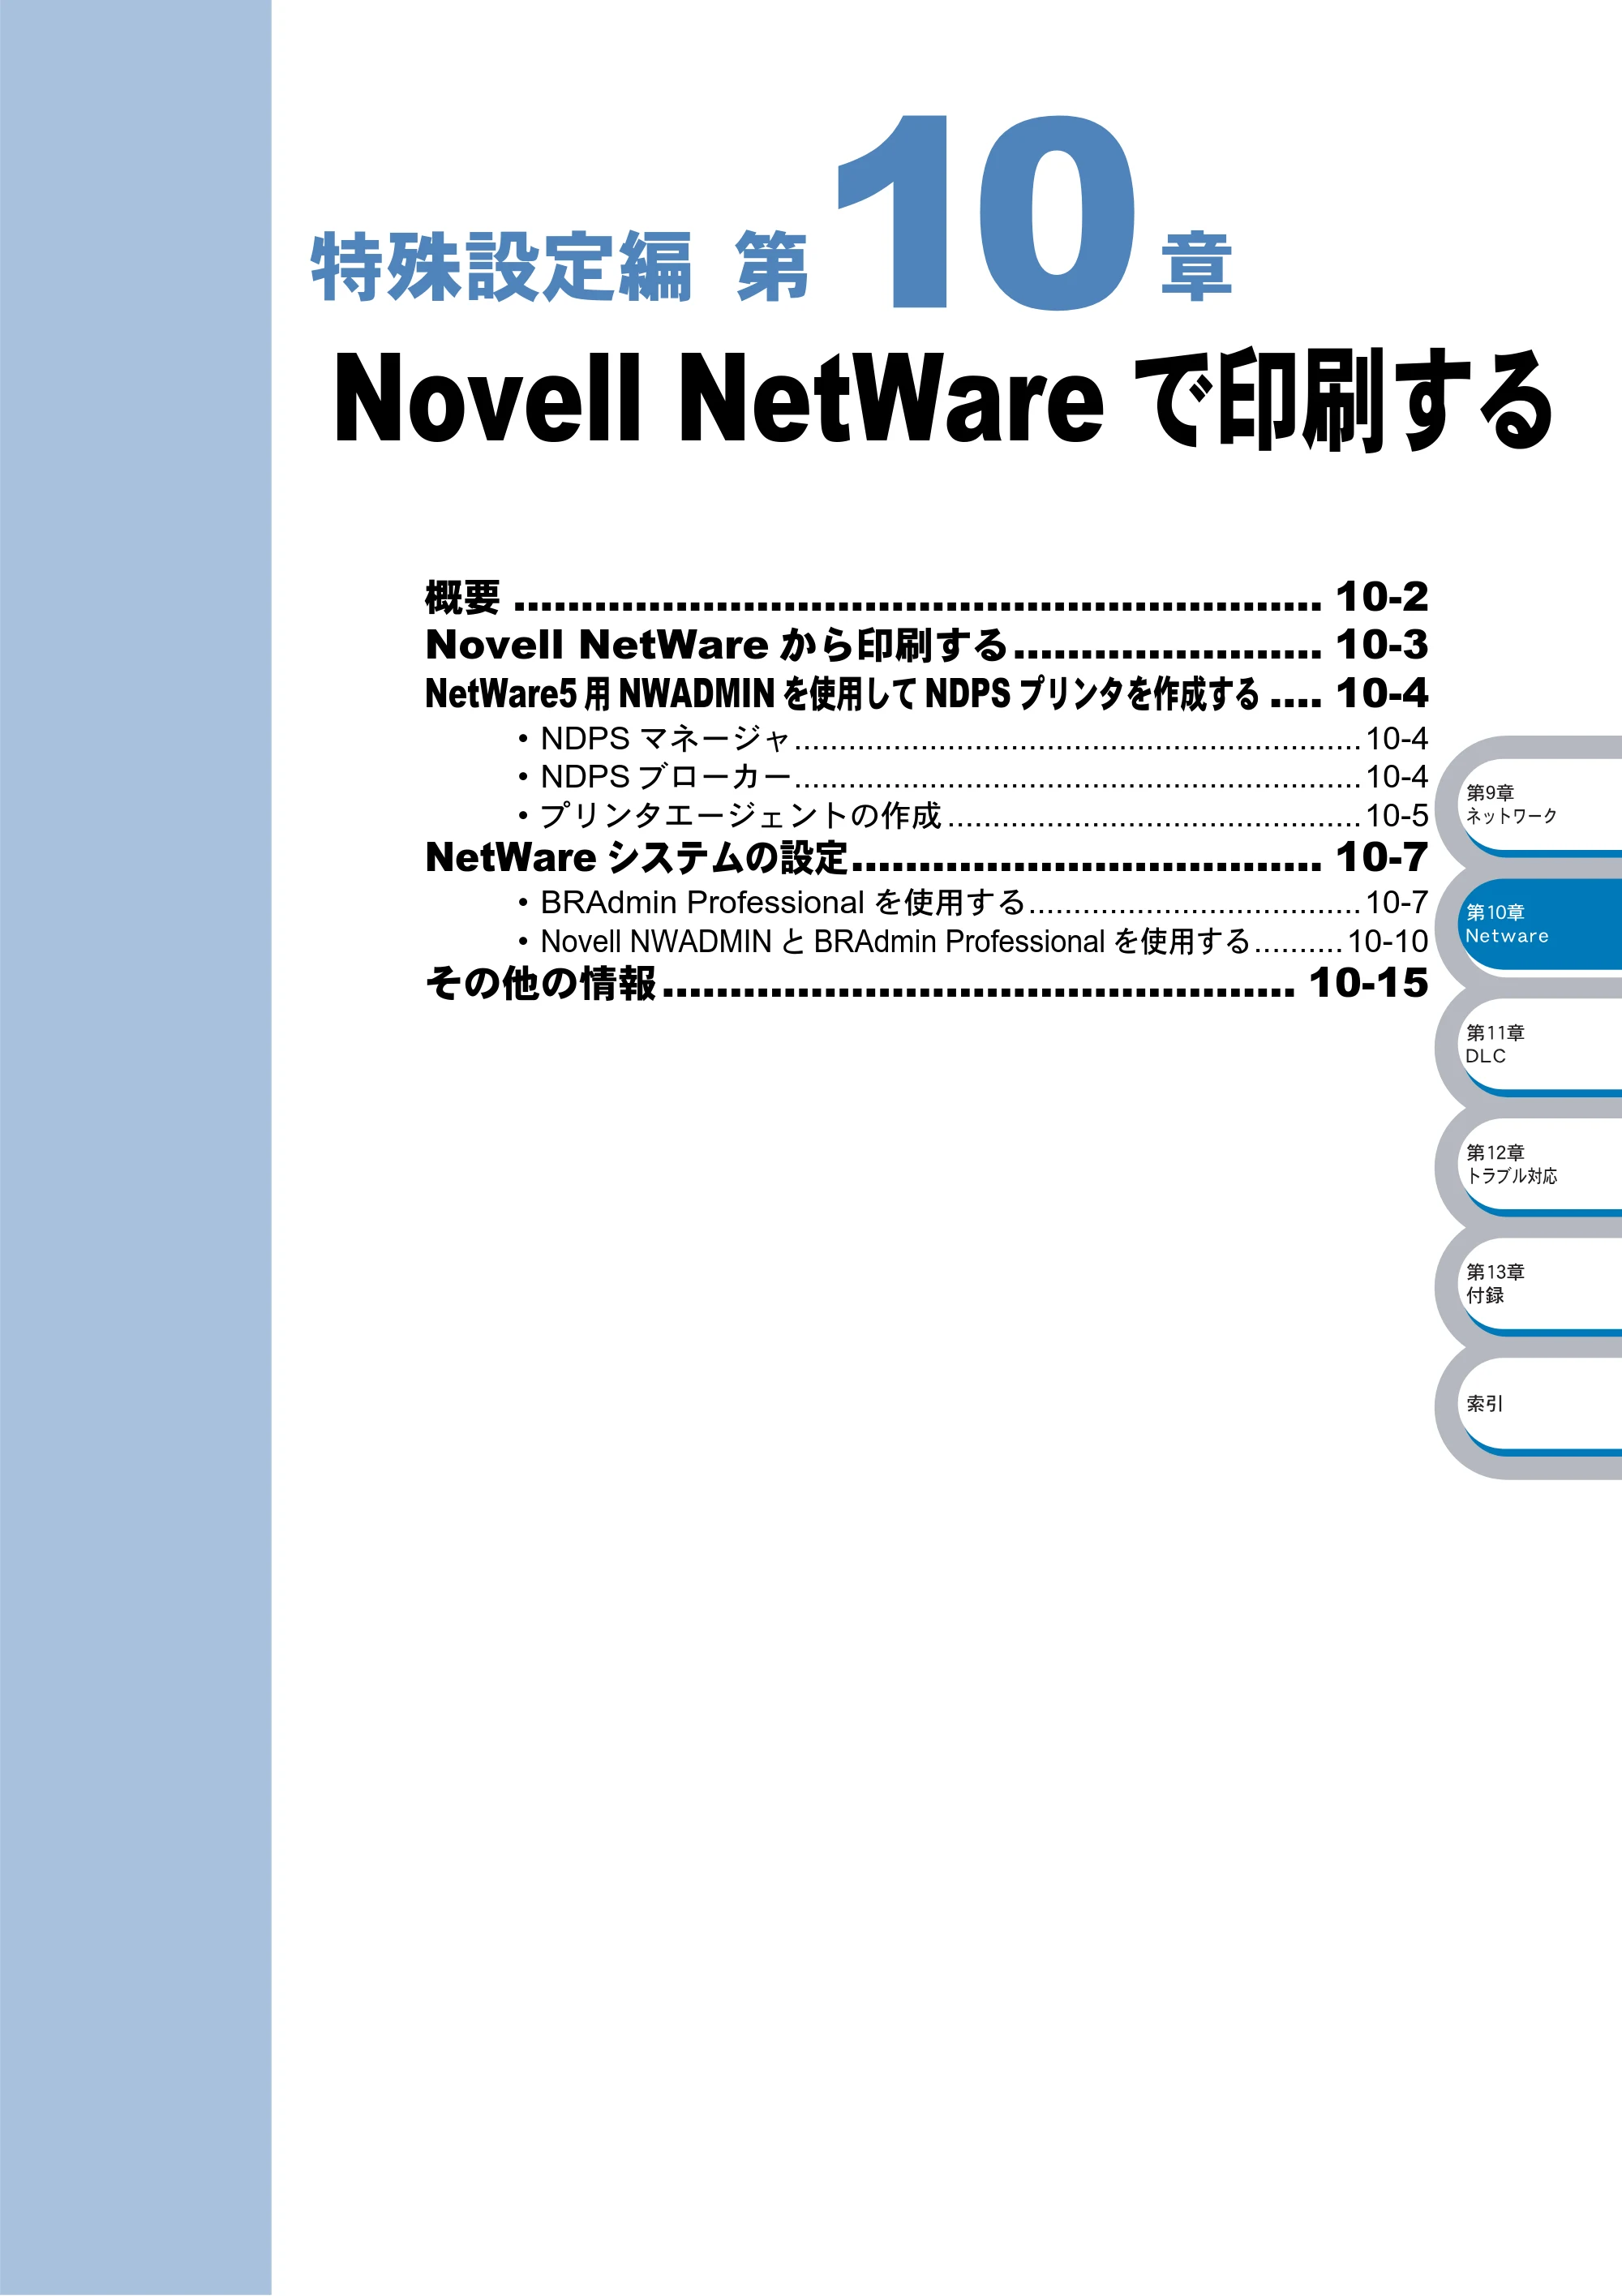Jump to NDPS マネージャ section

[x=972, y=738]
